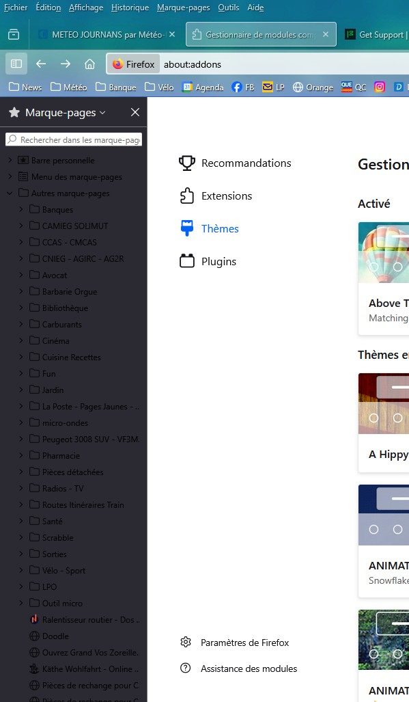The image size is (409, 702).
Task: Select the Above The Clouds theme thumbnail
Action: click(x=384, y=253)
